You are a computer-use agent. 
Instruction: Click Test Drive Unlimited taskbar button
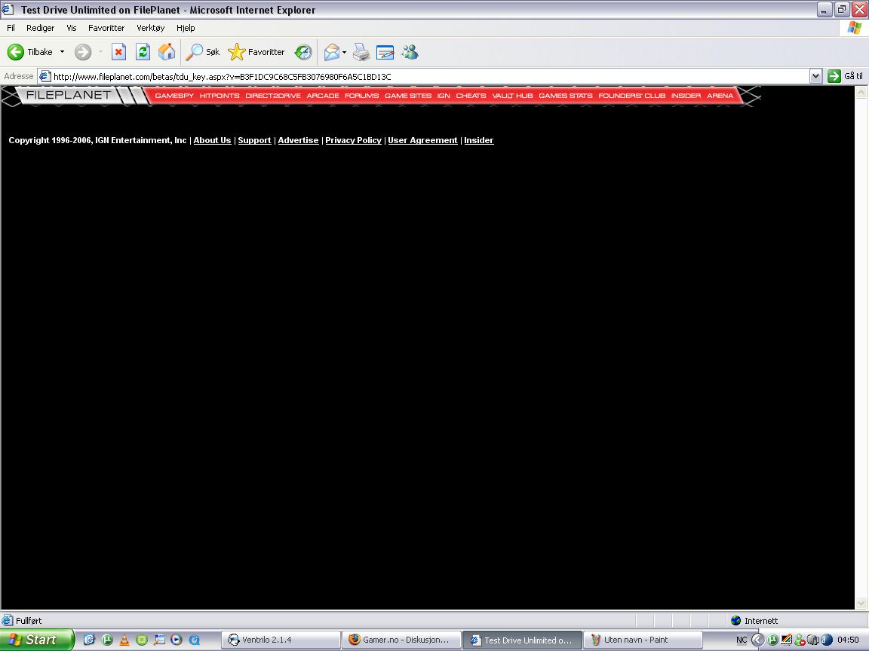point(522,640)
